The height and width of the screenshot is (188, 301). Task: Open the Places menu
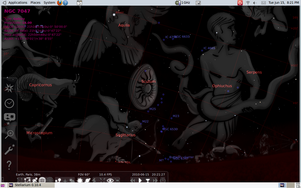(x=35, y=3)
